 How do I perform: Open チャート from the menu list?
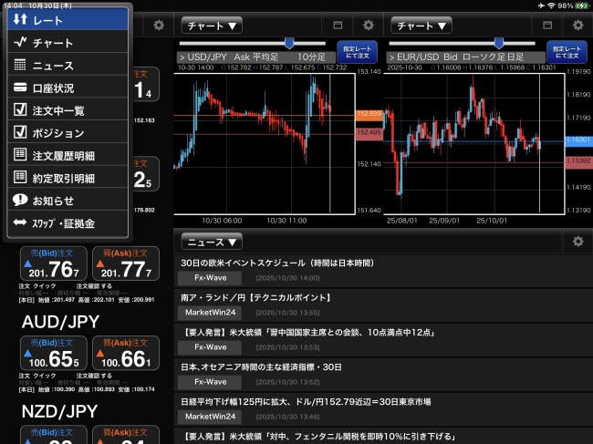click(68, 42)
